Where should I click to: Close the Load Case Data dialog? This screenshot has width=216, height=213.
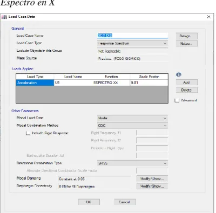click(x=208, y=17)
